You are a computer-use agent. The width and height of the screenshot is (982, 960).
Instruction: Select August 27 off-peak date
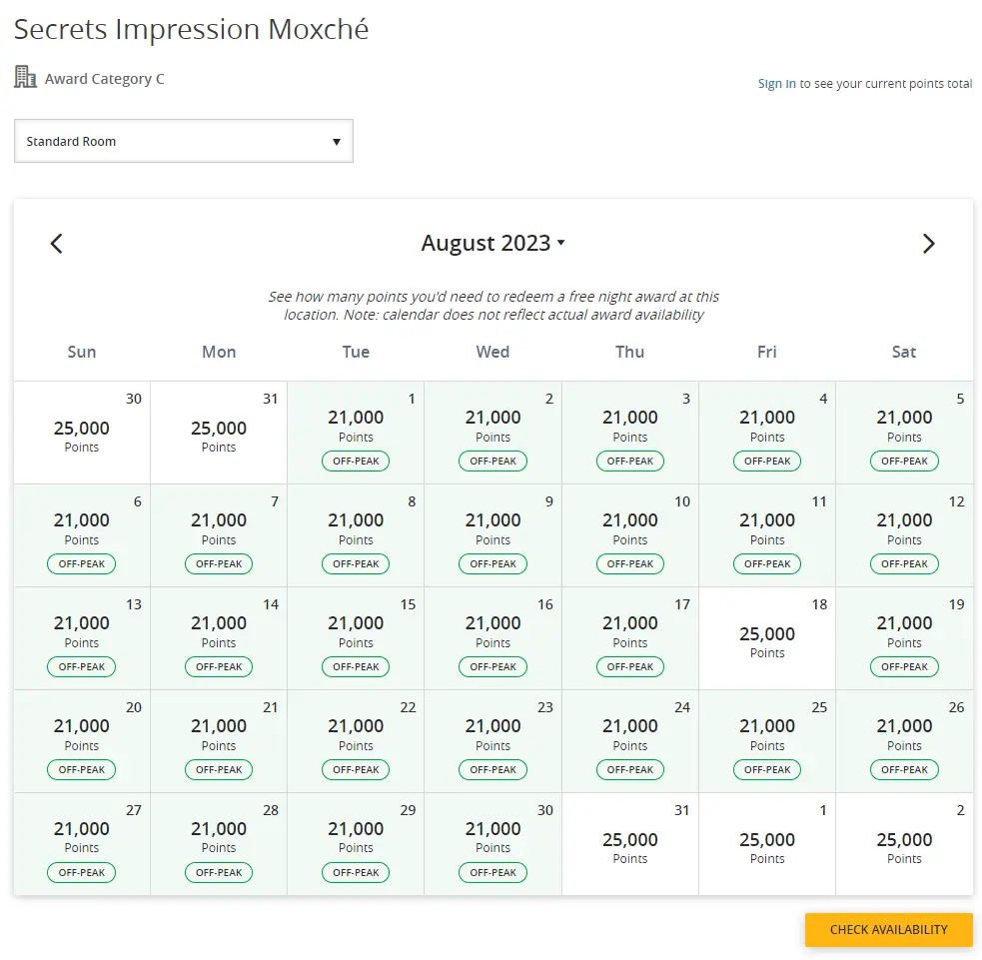point(82,844)
